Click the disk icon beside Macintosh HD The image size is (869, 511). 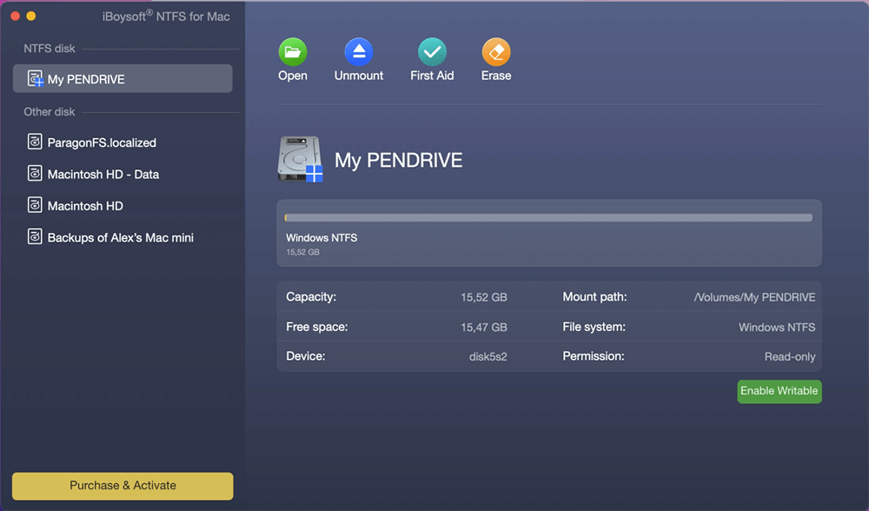pyautogui.click(x=35, y=205)
